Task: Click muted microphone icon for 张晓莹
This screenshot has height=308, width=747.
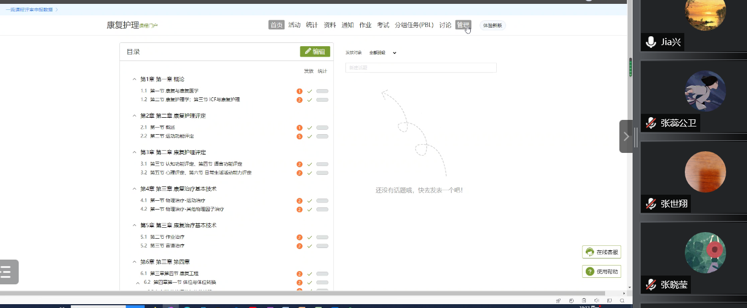Action: click(x=651, y=284)
